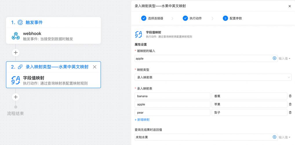Close the configuration panel

[x=289, y=6]
